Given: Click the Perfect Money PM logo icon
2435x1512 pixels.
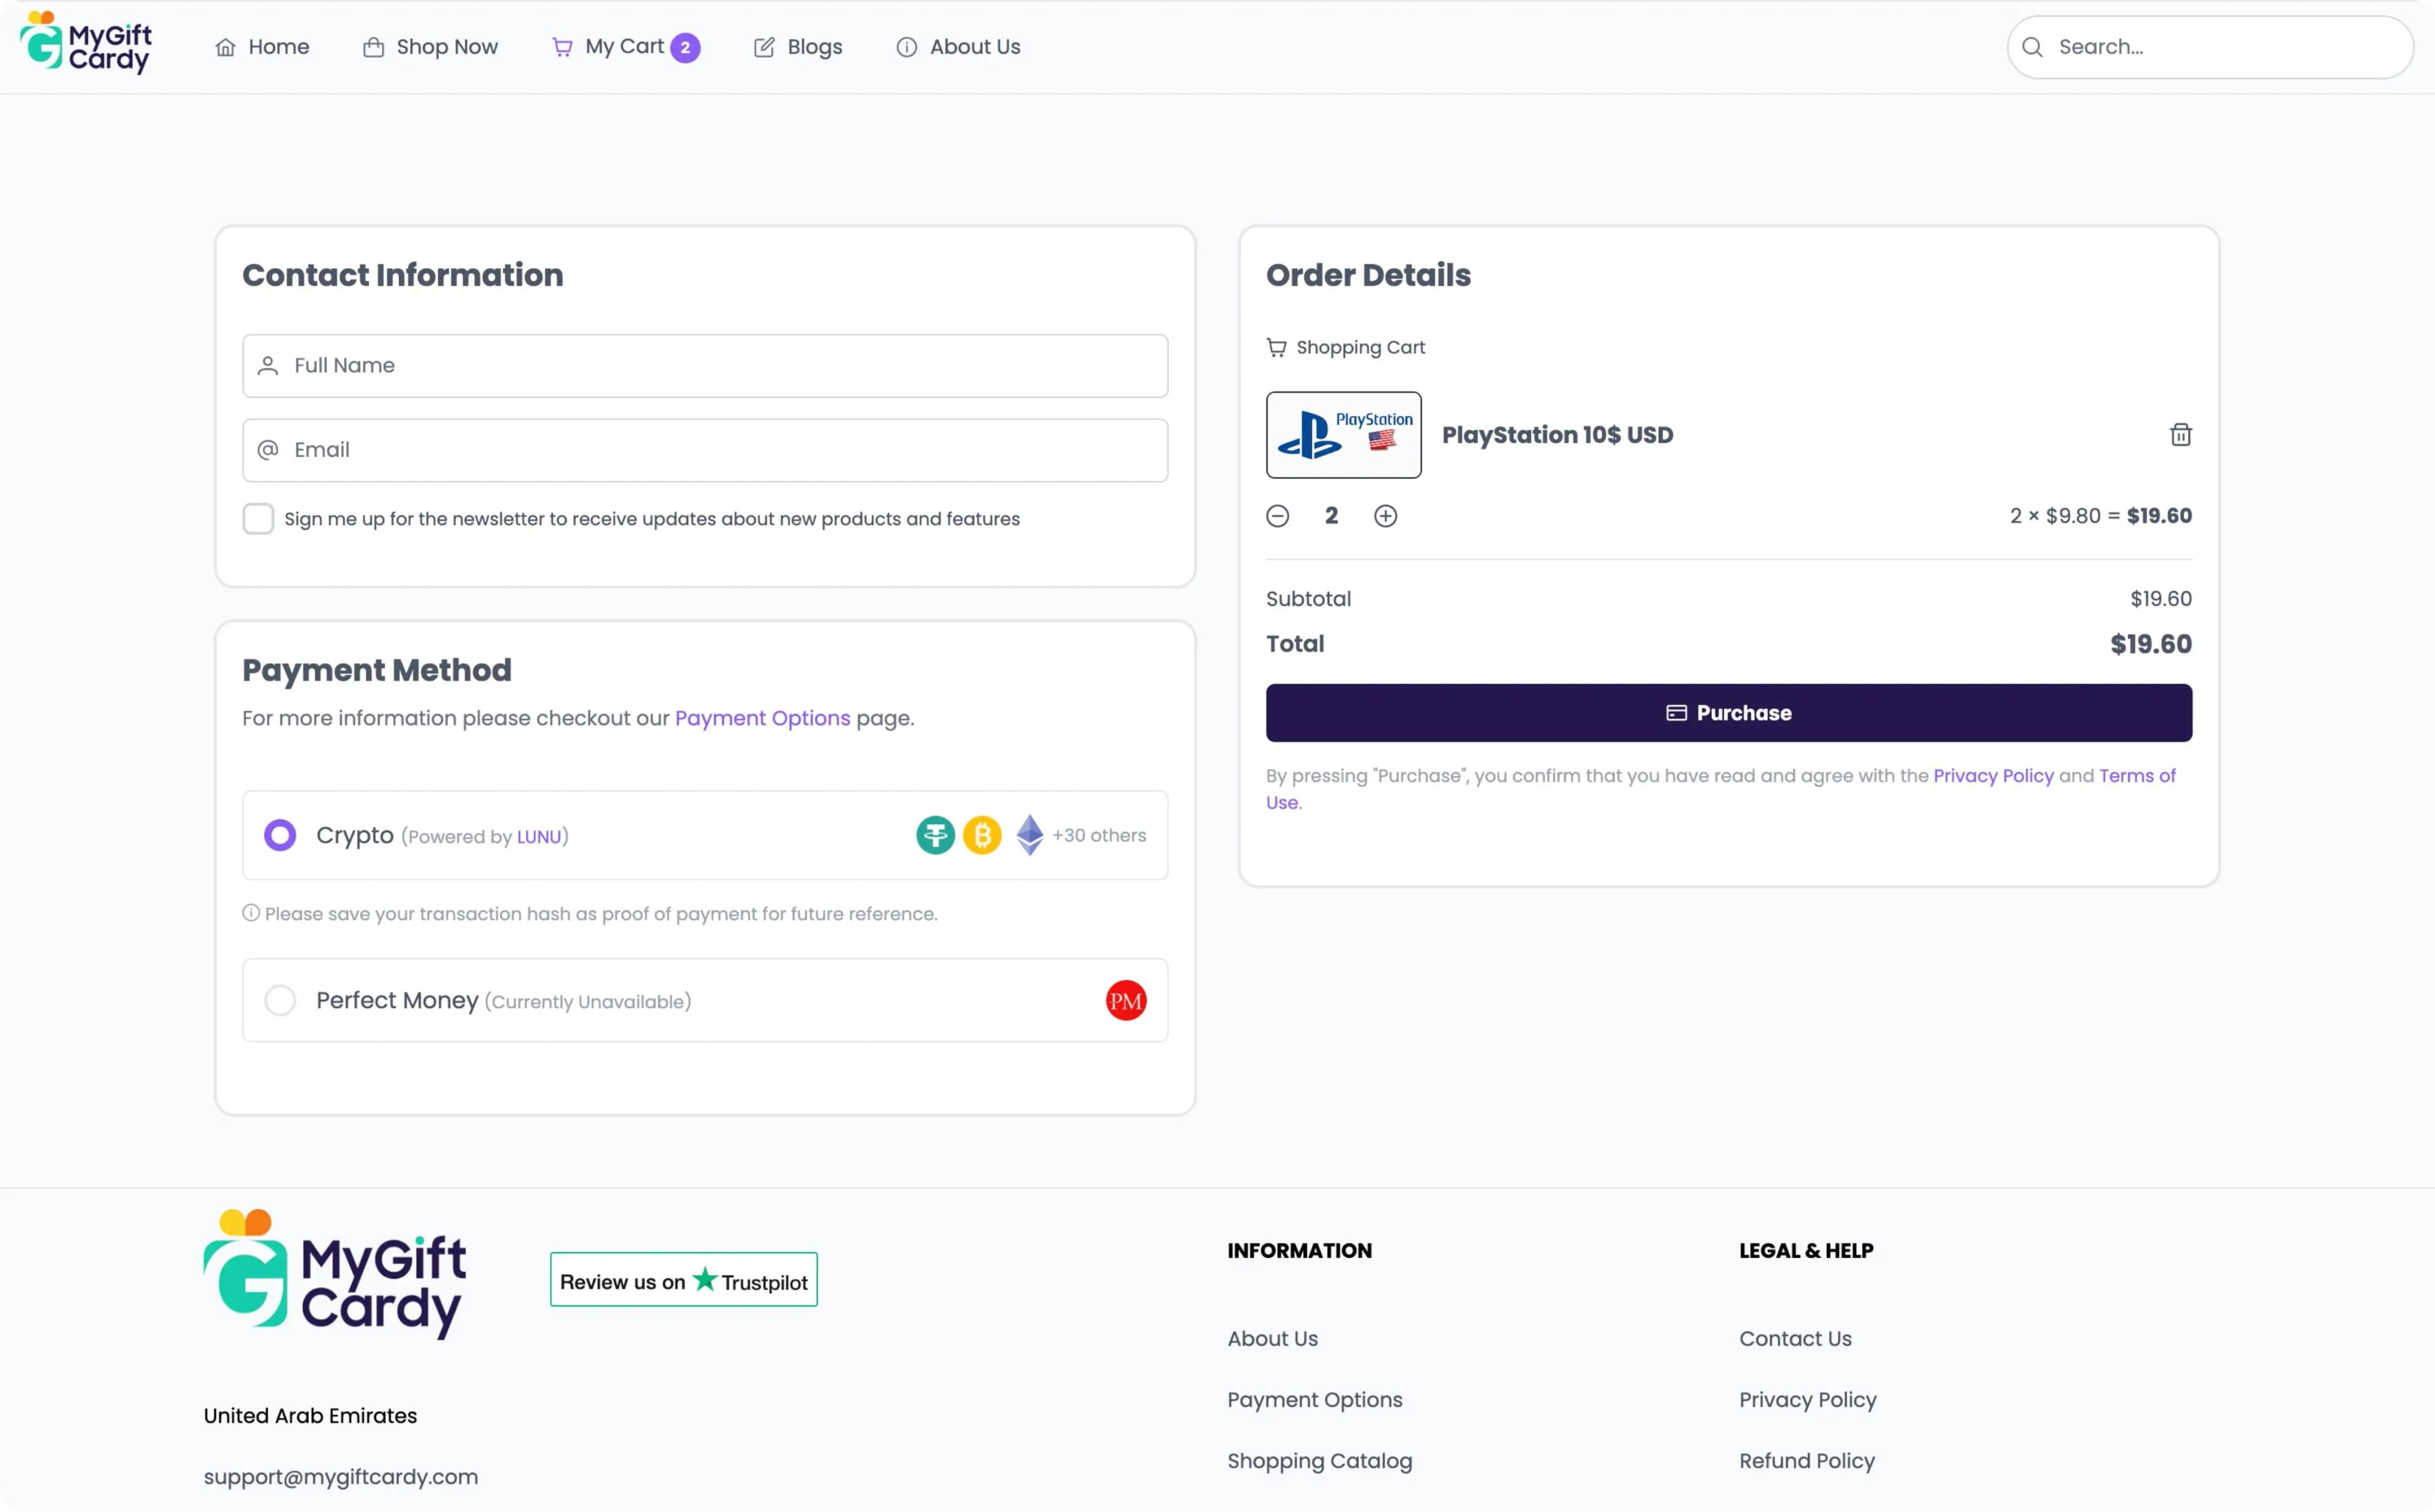Looking at the screenshot, I should [x=1125, y=1000].
